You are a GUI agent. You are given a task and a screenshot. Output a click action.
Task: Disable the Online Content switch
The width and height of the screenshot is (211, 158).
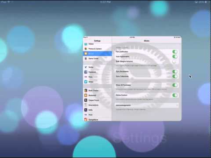click(x=175, y=95)
